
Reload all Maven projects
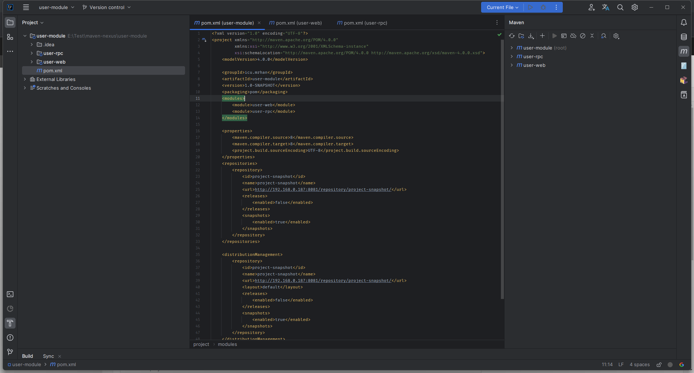click(512, 36)
